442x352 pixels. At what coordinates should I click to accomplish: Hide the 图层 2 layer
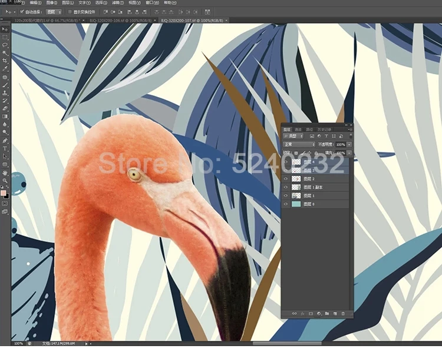click(286, 179)
